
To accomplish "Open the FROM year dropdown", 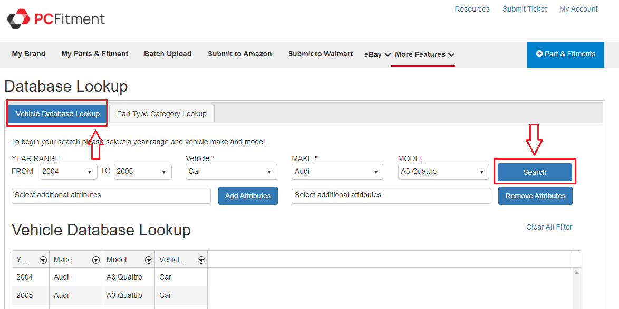I will coord(69,172).
